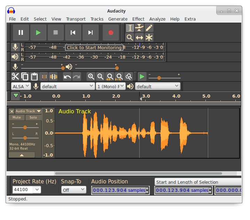Select the Draw pencil tool
The height and width of the screenshot is (220, 250).
(x=149, y=28)
